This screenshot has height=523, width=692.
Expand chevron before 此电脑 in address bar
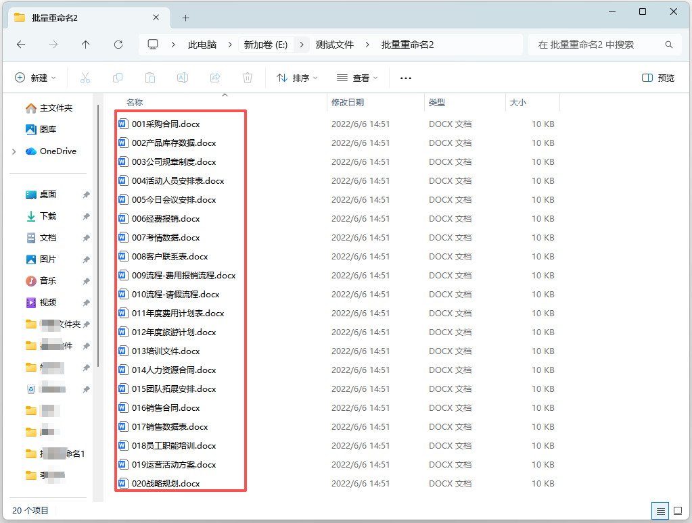pos(173,45)
